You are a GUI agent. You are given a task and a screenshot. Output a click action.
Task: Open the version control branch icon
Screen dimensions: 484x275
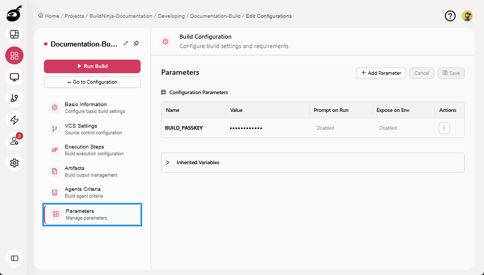tap(14, 98)
